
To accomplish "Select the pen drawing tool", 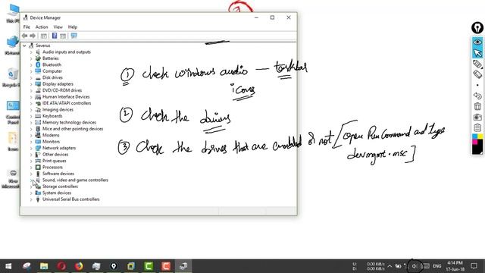I will [x=477, y=64].
